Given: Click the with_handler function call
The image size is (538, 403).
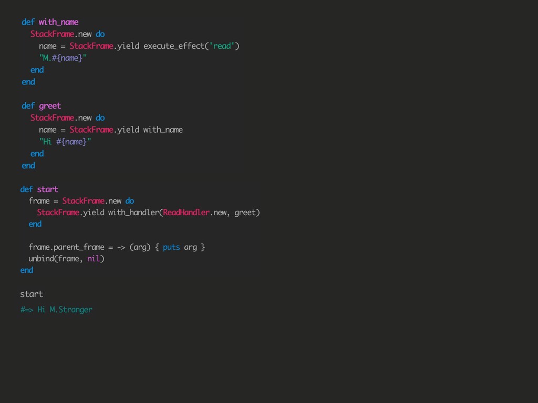Looking at the screenshot, I should point(134,213).
